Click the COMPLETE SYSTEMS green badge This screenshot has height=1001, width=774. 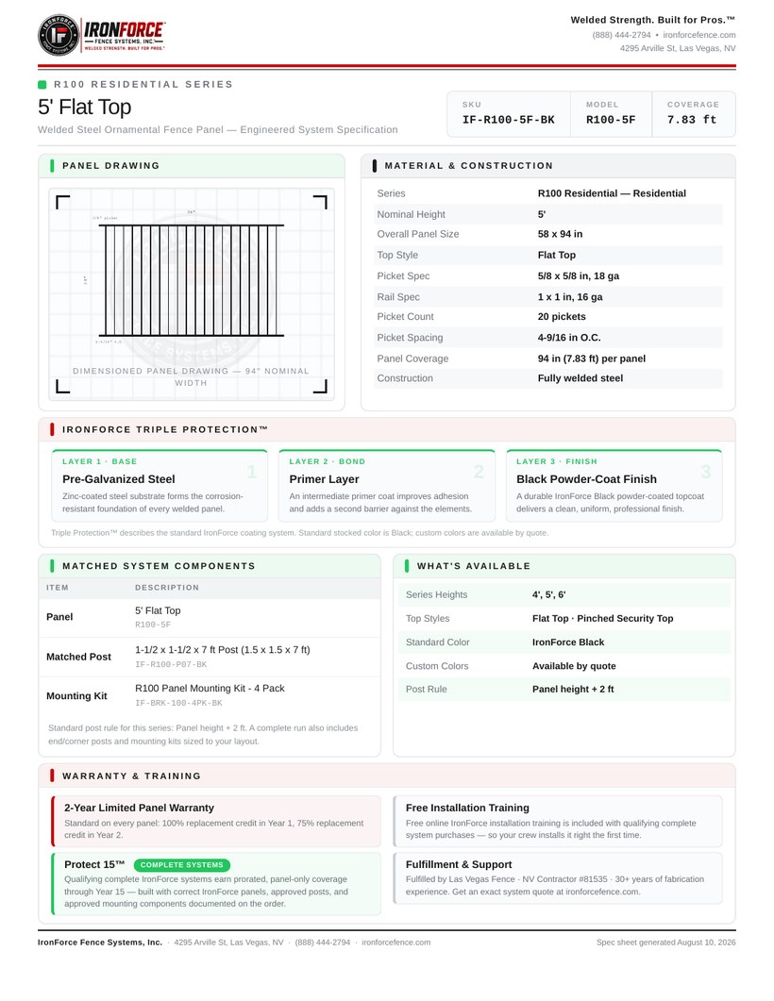coord(182,865)
